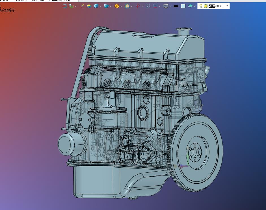Open the 图层0000 layer dropdown list

click(x=227, y=6)
